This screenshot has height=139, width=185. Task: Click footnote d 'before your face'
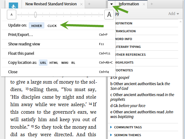[128, 106]
